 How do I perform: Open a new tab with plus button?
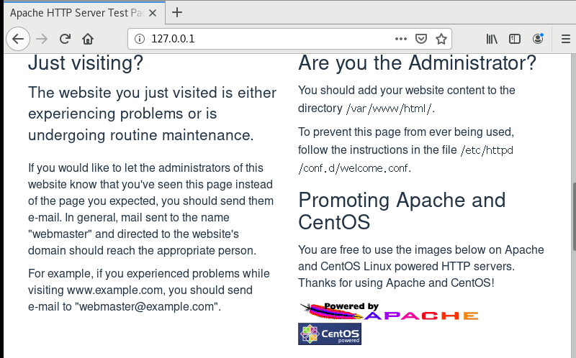[x=177, y=12]
